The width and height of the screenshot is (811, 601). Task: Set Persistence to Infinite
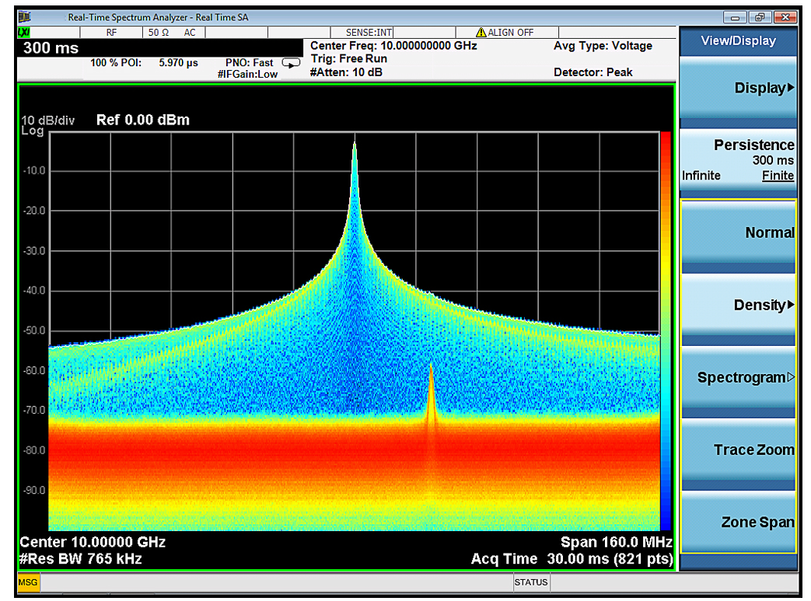coord(701,176)
